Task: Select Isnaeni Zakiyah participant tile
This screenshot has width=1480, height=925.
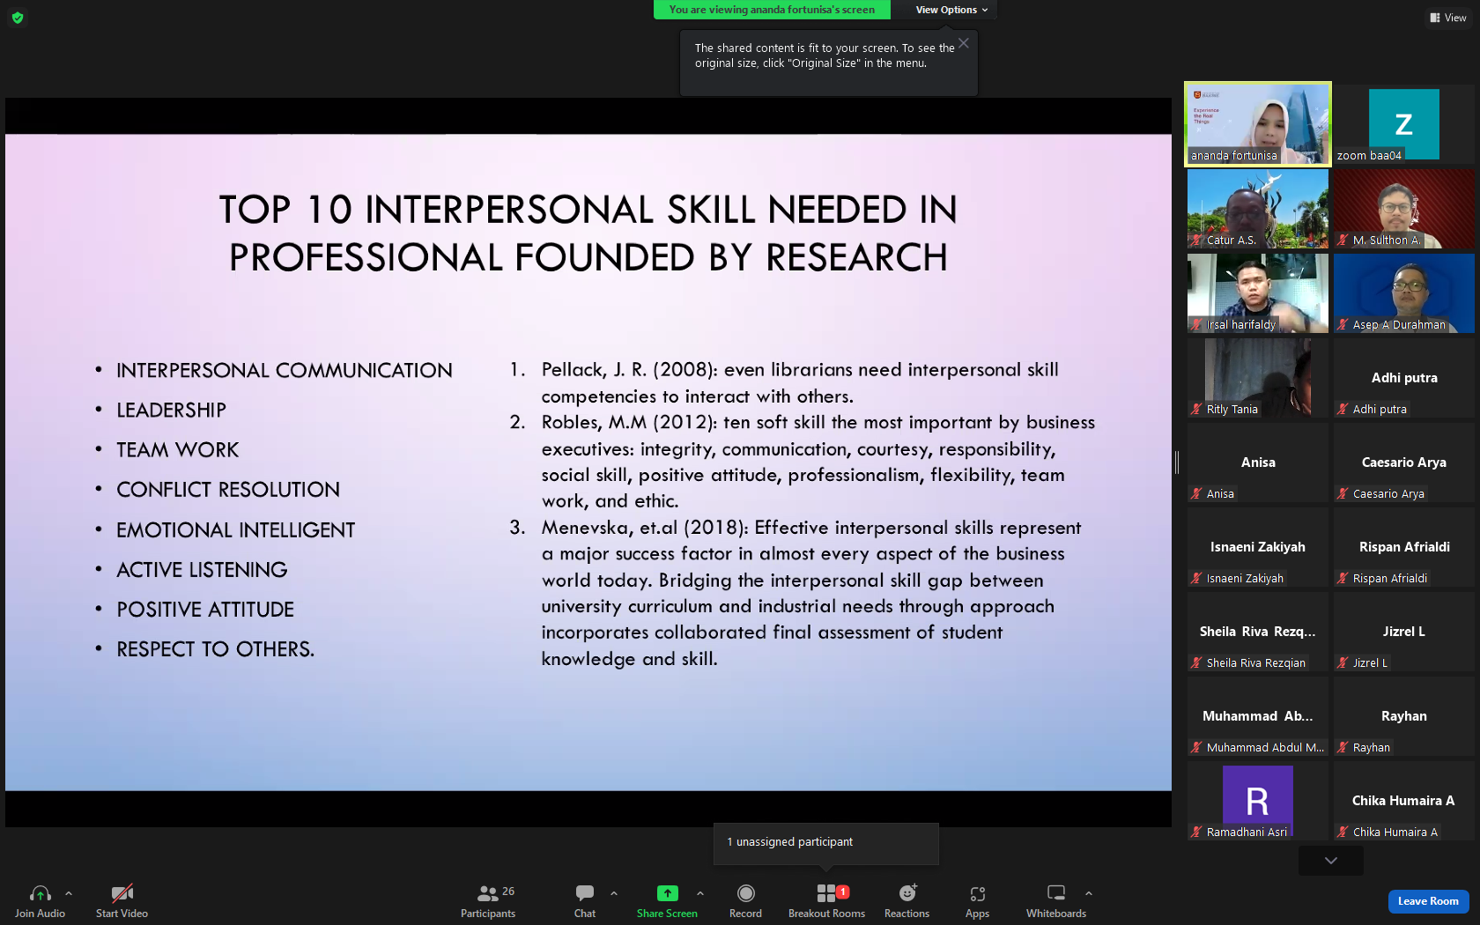Action: tap(1258, 546)
